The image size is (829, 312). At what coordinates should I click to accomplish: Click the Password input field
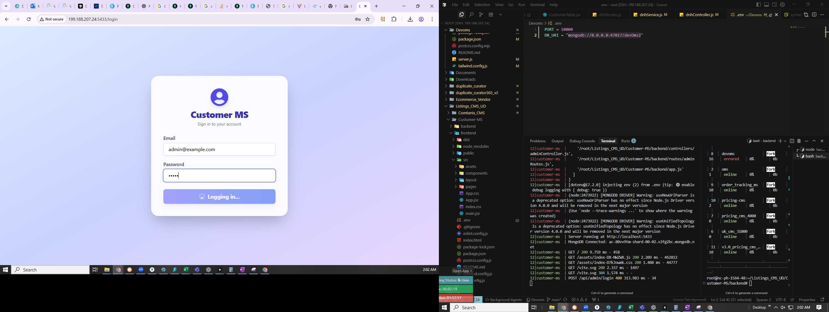click(x=219, y=175)
